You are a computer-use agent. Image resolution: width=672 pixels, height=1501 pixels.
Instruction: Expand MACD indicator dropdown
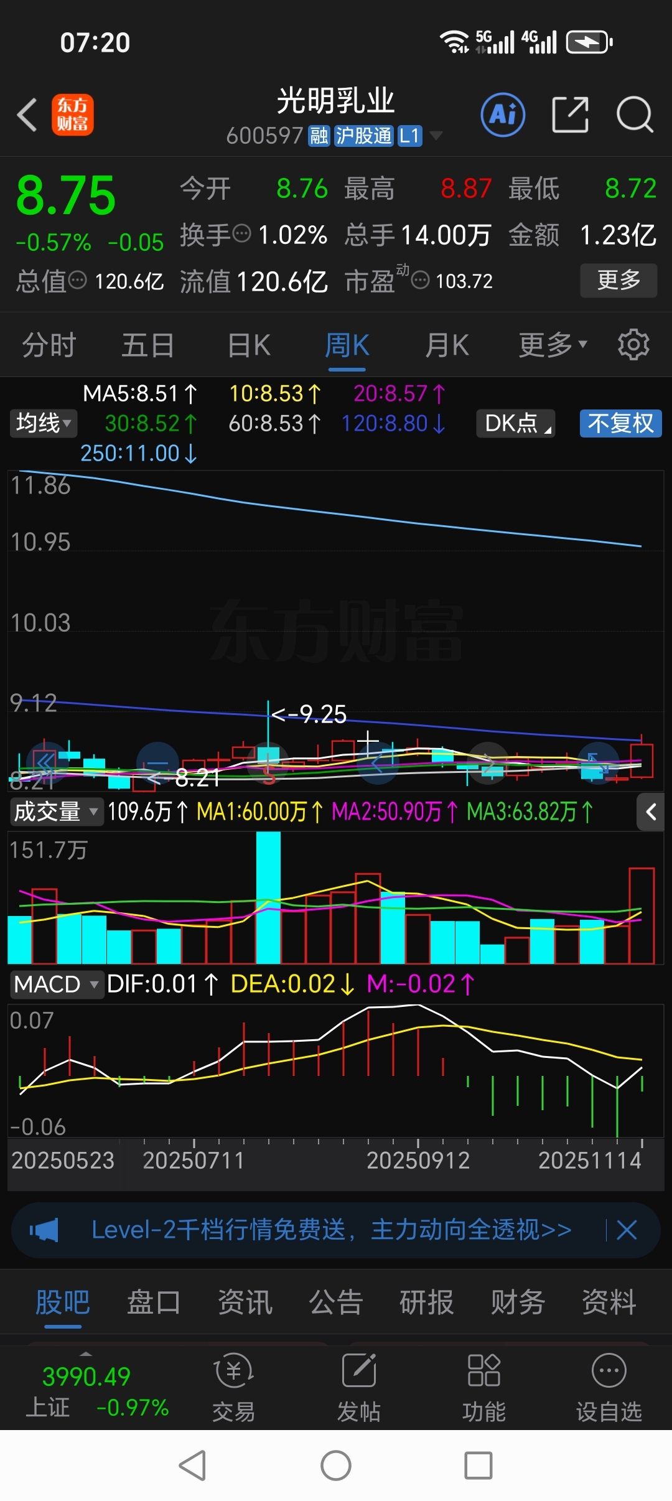(56, 984)
